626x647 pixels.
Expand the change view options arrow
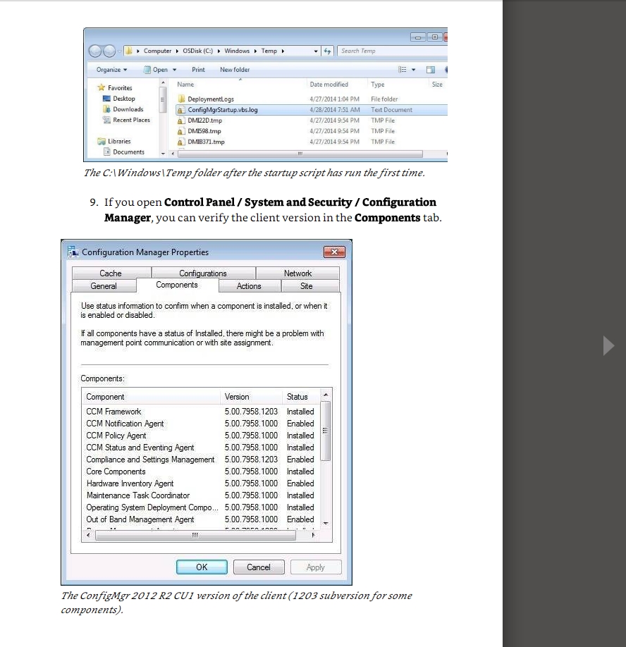(x=414, y=70)
